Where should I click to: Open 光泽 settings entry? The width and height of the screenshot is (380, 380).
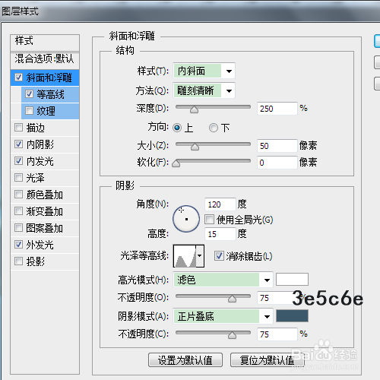[36, 178]
